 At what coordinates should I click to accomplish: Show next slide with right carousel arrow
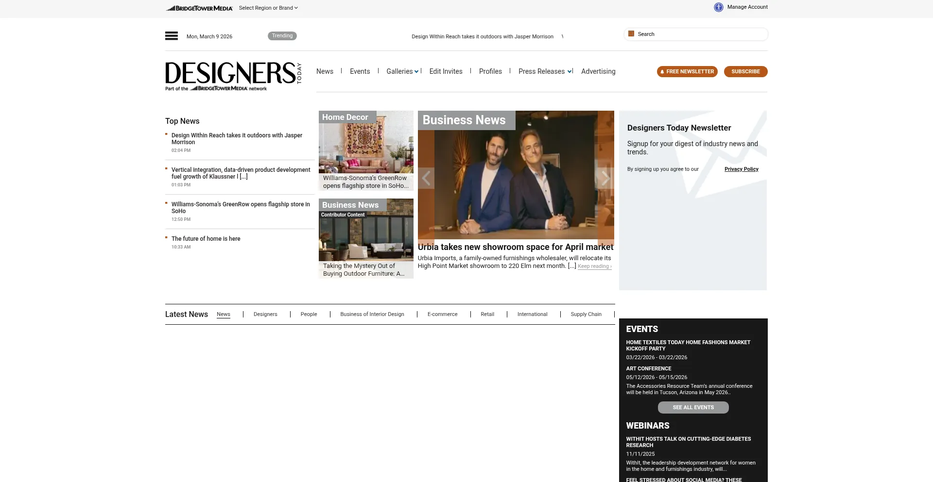pos(605,178)
